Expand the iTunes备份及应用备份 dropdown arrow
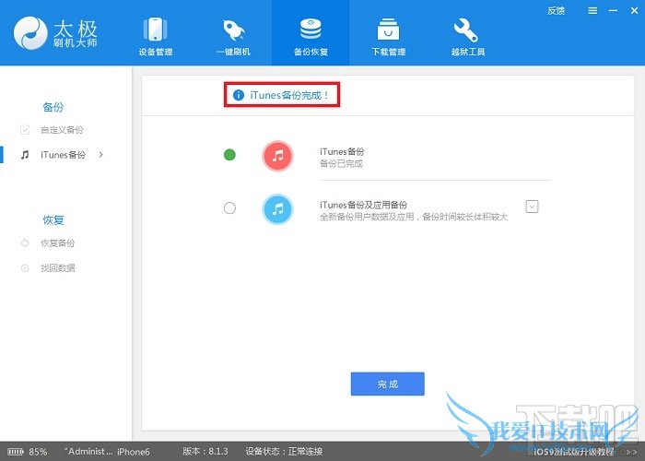The image size is (645, 461). click(x=532, y=207)
